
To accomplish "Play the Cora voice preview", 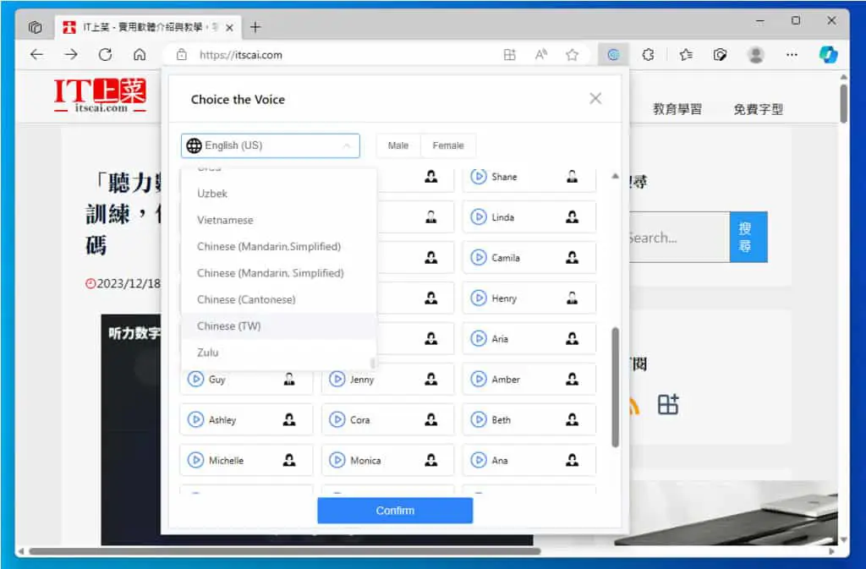I will tap(337, 419).
